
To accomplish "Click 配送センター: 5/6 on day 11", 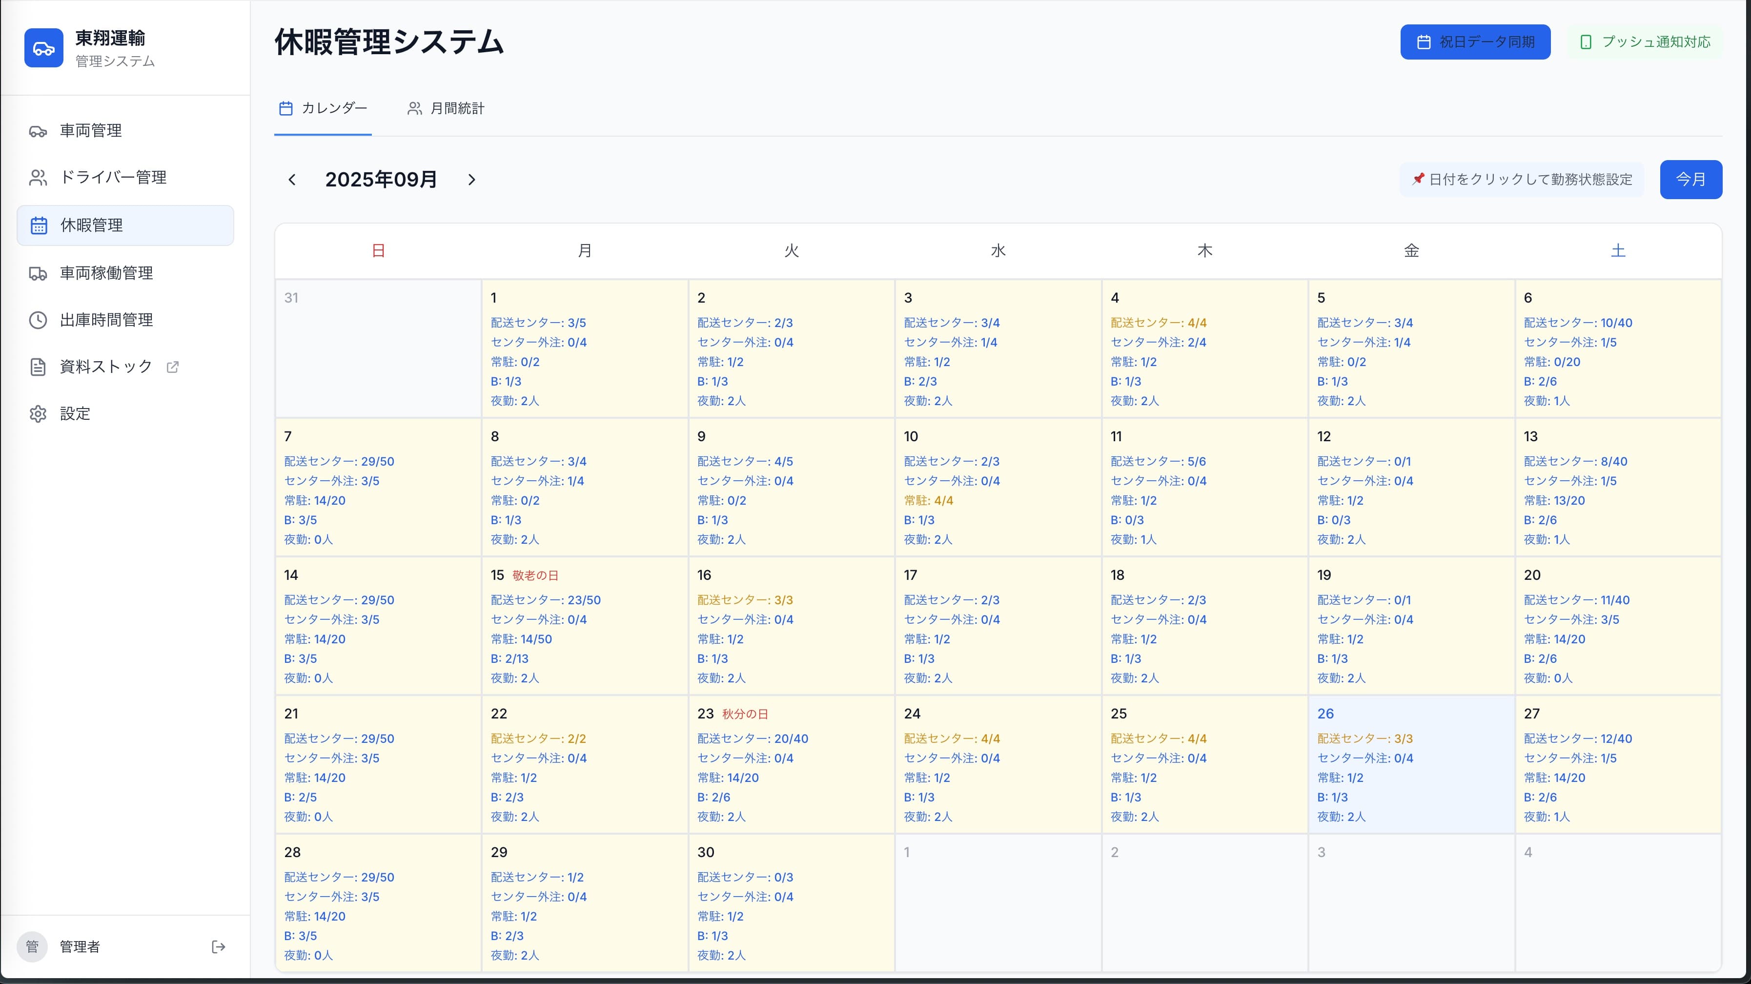I will [x=1158, y=462].
